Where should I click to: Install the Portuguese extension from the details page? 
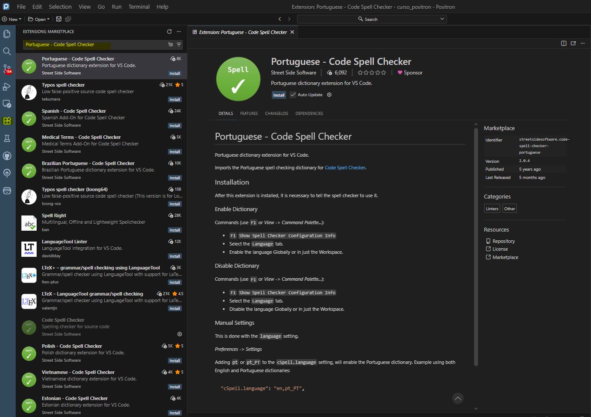(279, 95)
